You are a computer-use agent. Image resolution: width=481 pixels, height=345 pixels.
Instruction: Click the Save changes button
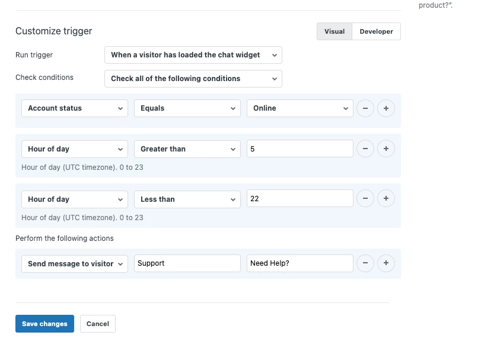coord(44,324)
